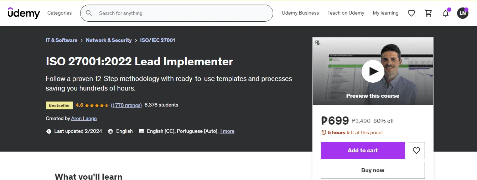The image size is (477, 180).
Task: Open the wishlist heart in header
Action: click(x=411, y=13)
